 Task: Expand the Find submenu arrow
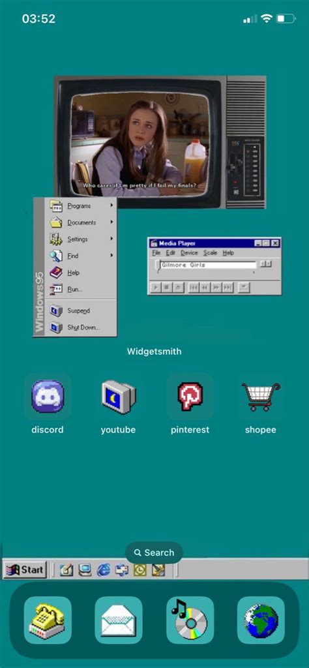112,255
